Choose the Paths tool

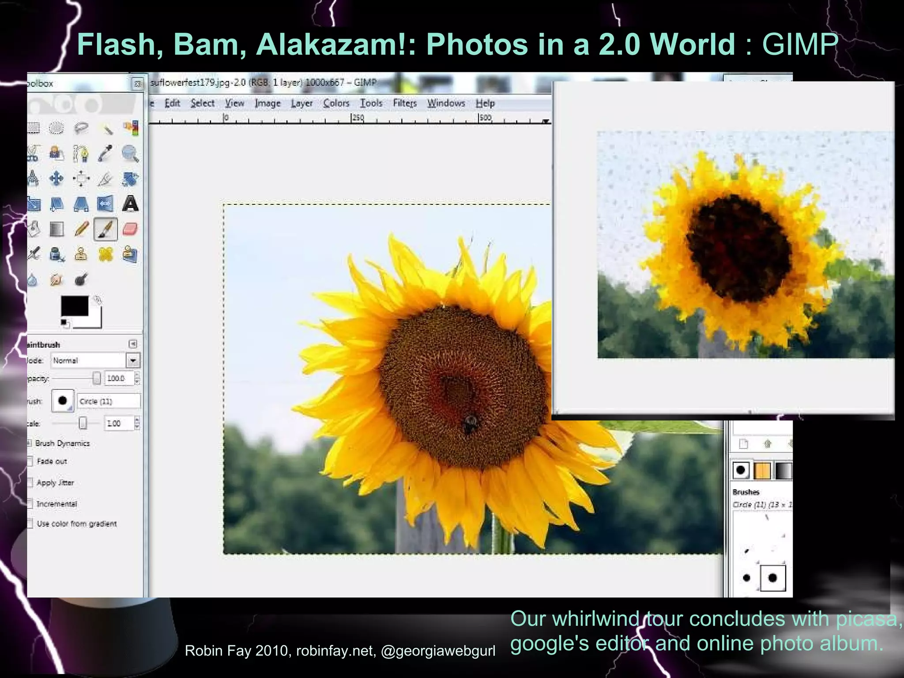coord(81,154)
